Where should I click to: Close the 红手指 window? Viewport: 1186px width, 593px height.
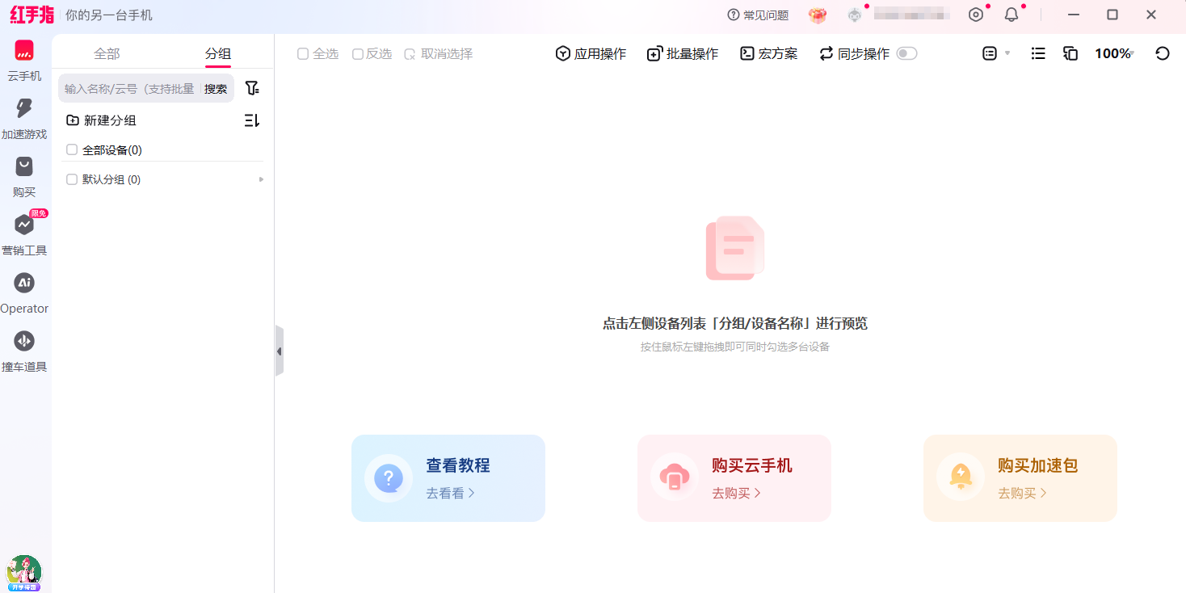click(1151, 15)
